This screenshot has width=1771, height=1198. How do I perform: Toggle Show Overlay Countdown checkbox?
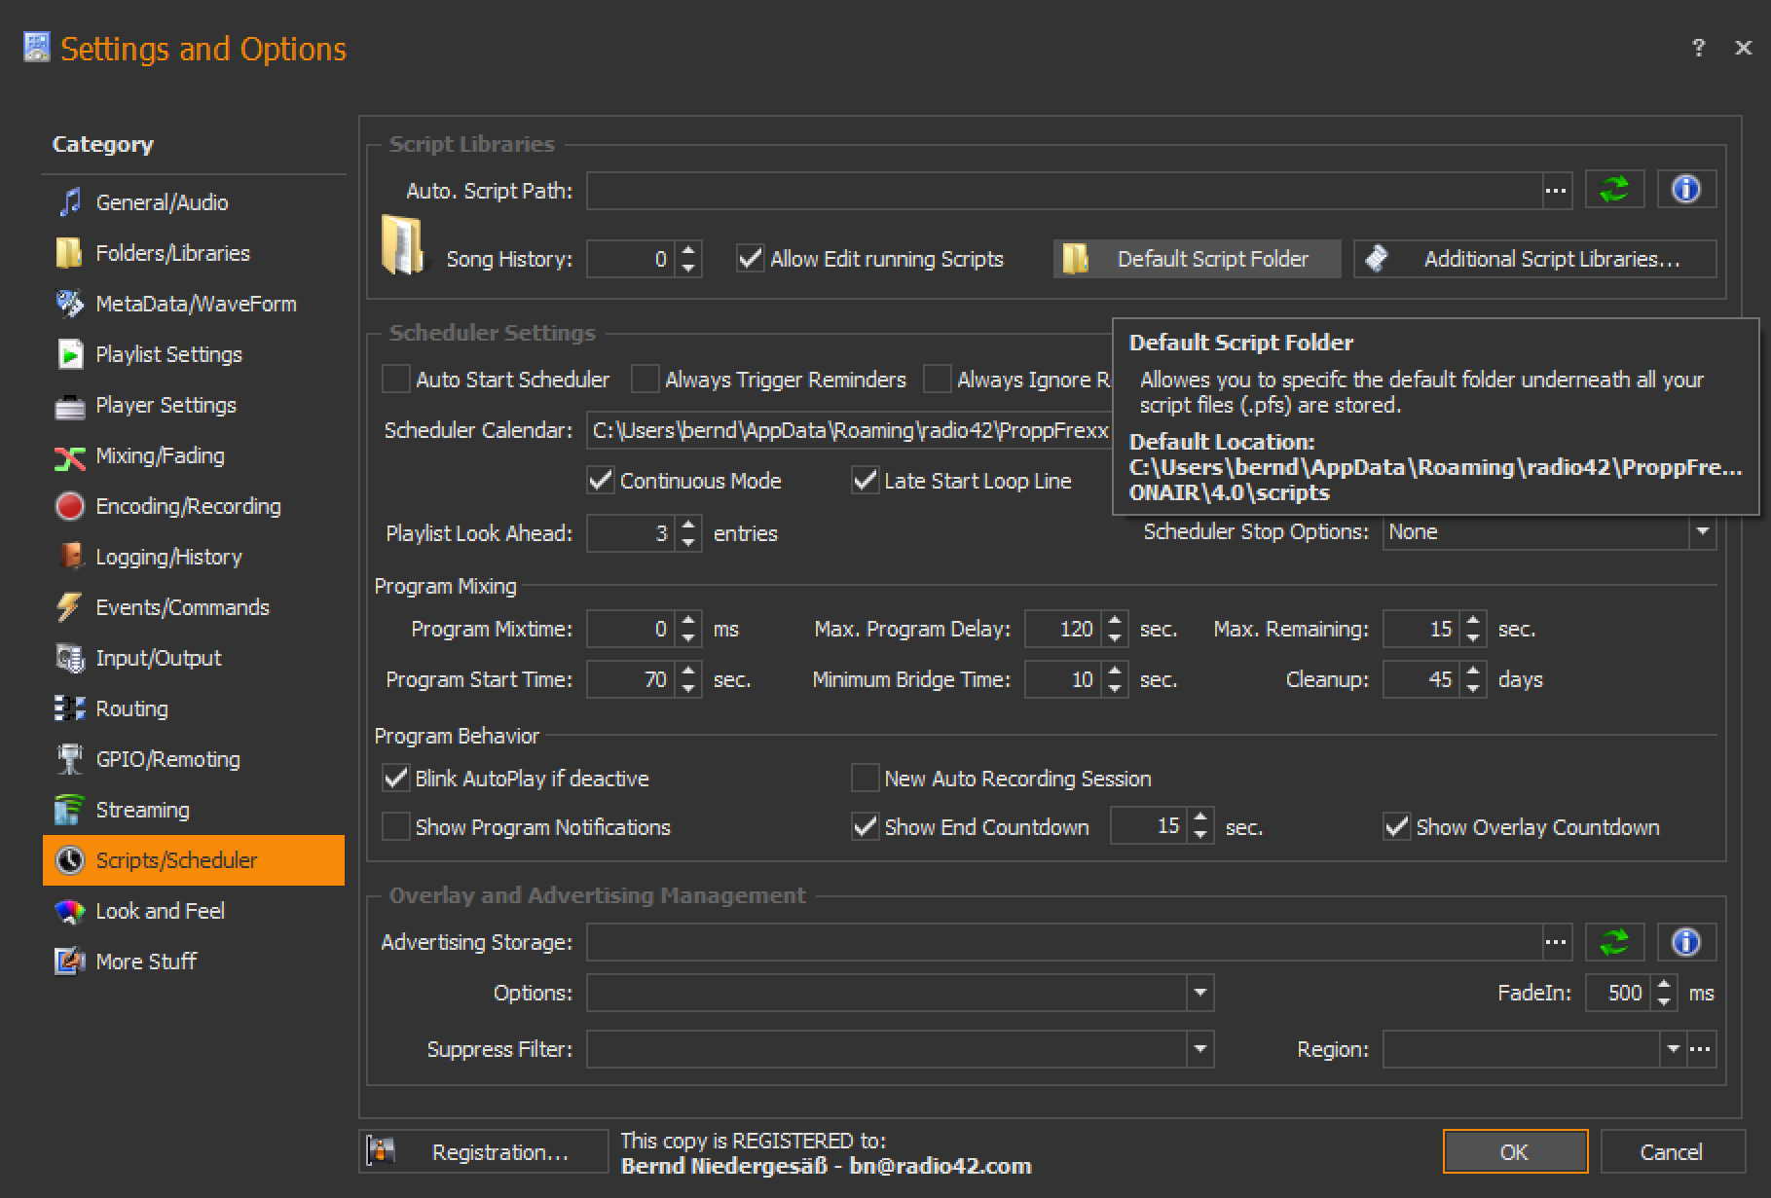[x=1396, y=827]
